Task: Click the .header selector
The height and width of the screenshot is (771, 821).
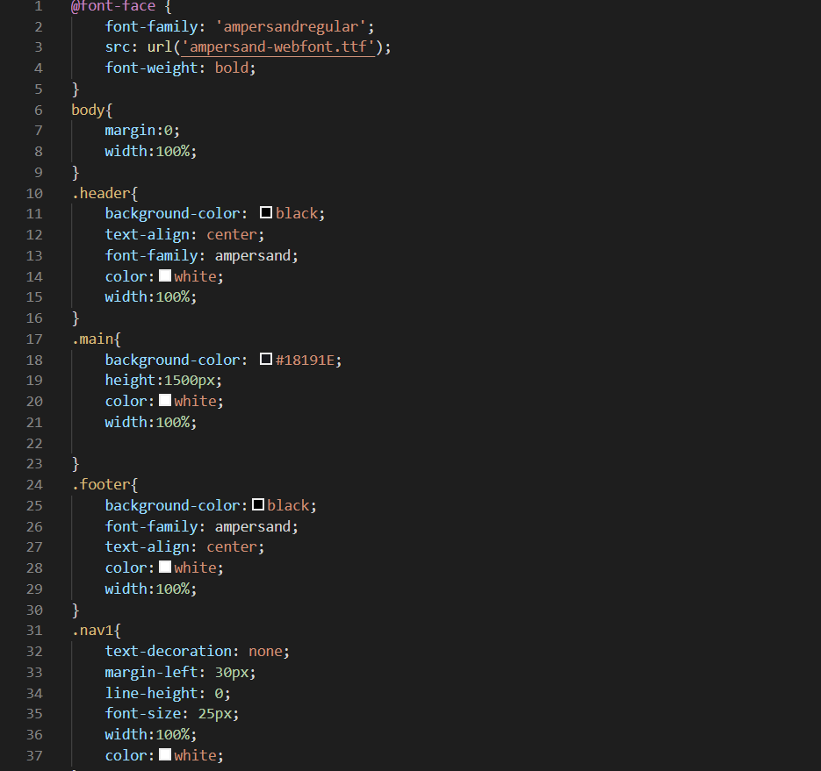Action: (x=101, y=194)
